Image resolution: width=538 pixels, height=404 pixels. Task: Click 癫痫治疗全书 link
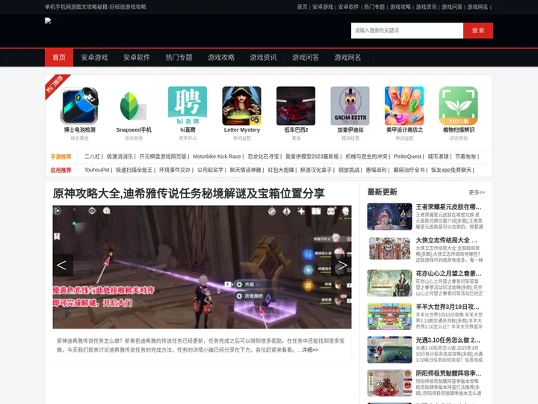[409, 170]
